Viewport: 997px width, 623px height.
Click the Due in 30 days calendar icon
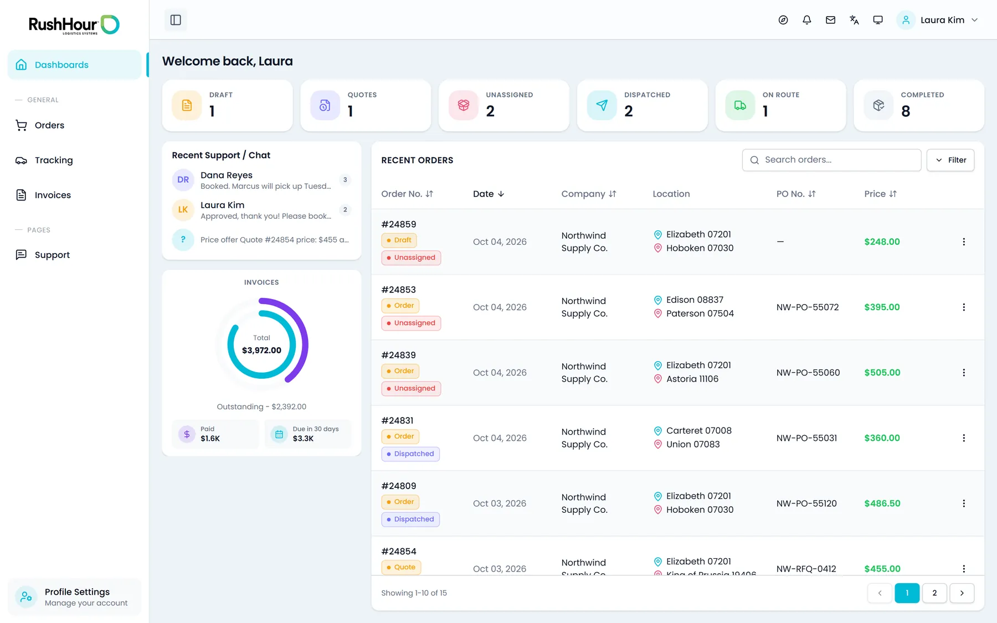(279, 434)
